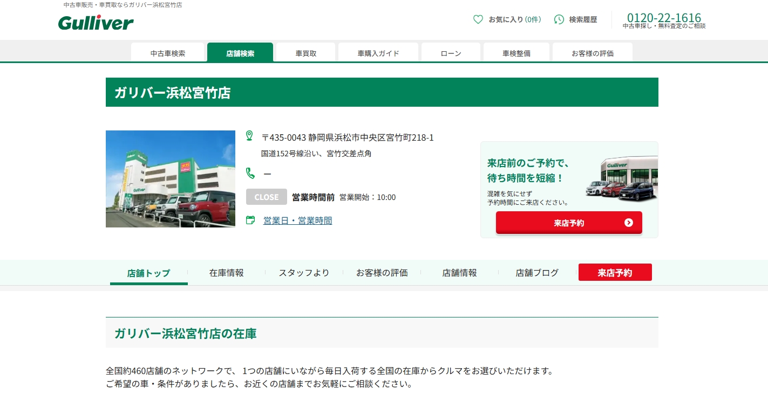Select the スタッフより tab
The image size is (768, 394).
tap(304, 273)
